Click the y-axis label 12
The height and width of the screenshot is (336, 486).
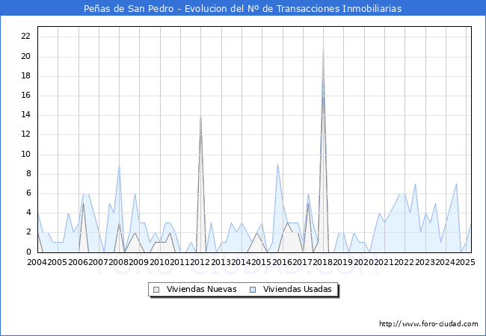(25, 134)
